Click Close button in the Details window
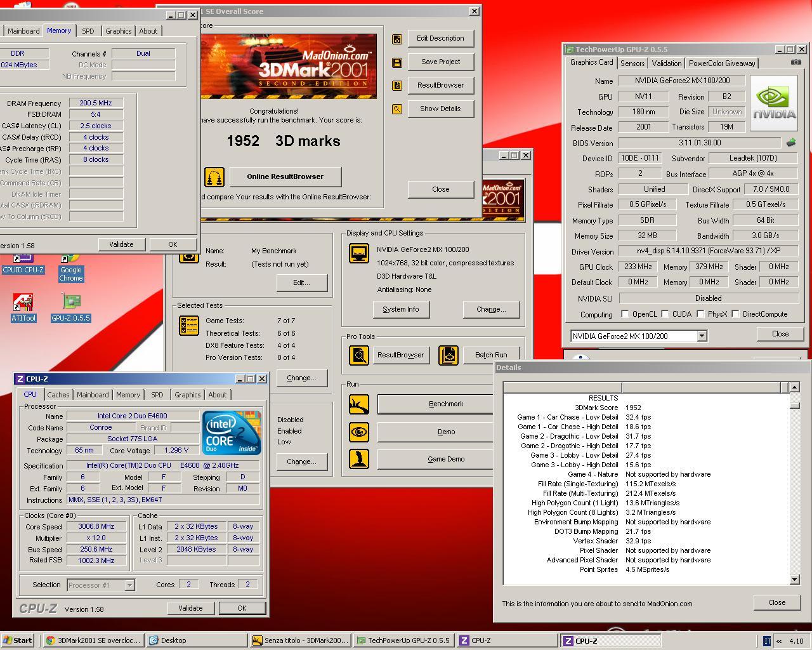The height and width of the screenshot is (650, 812). 777,602
